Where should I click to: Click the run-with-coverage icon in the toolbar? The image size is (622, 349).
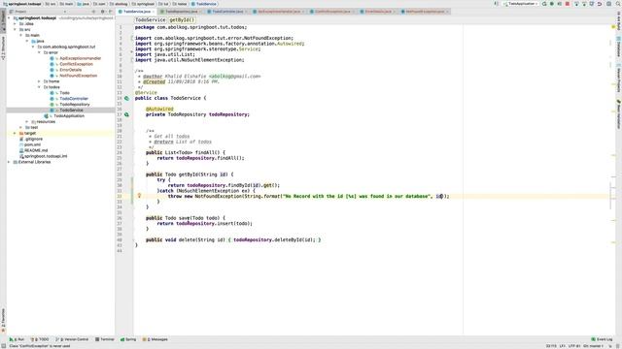coord(560,4)
